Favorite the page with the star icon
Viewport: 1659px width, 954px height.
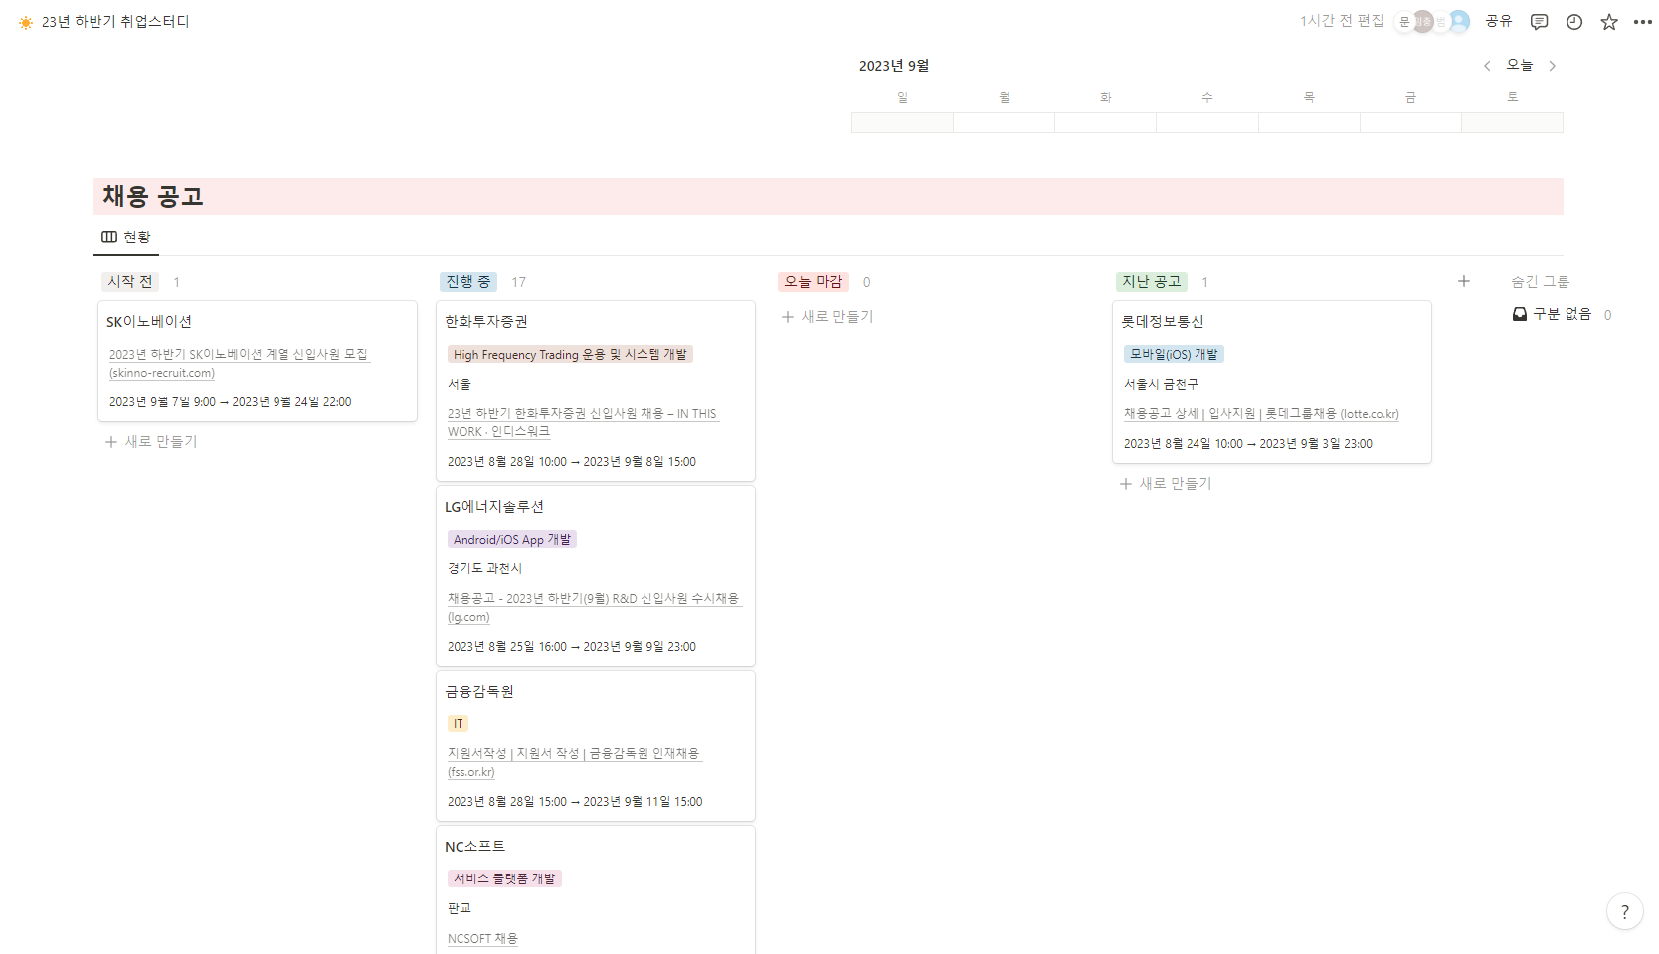(1609, 22)
